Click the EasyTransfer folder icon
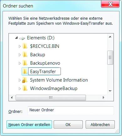 (25, 72)
